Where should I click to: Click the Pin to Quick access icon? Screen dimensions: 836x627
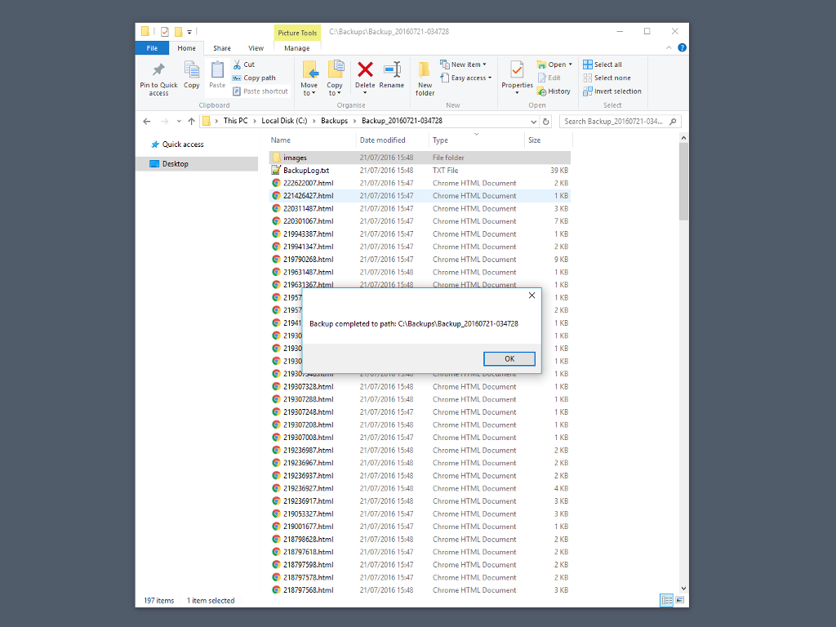click(157, 72)
